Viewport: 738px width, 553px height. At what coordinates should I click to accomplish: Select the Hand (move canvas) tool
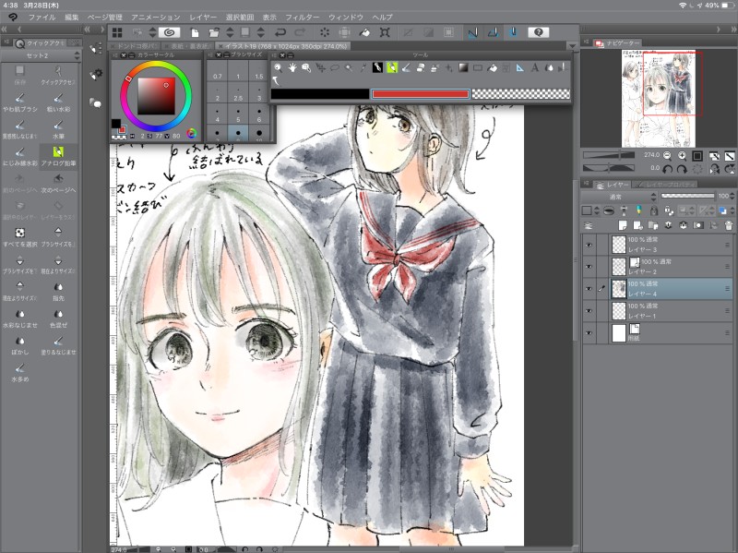292,67
